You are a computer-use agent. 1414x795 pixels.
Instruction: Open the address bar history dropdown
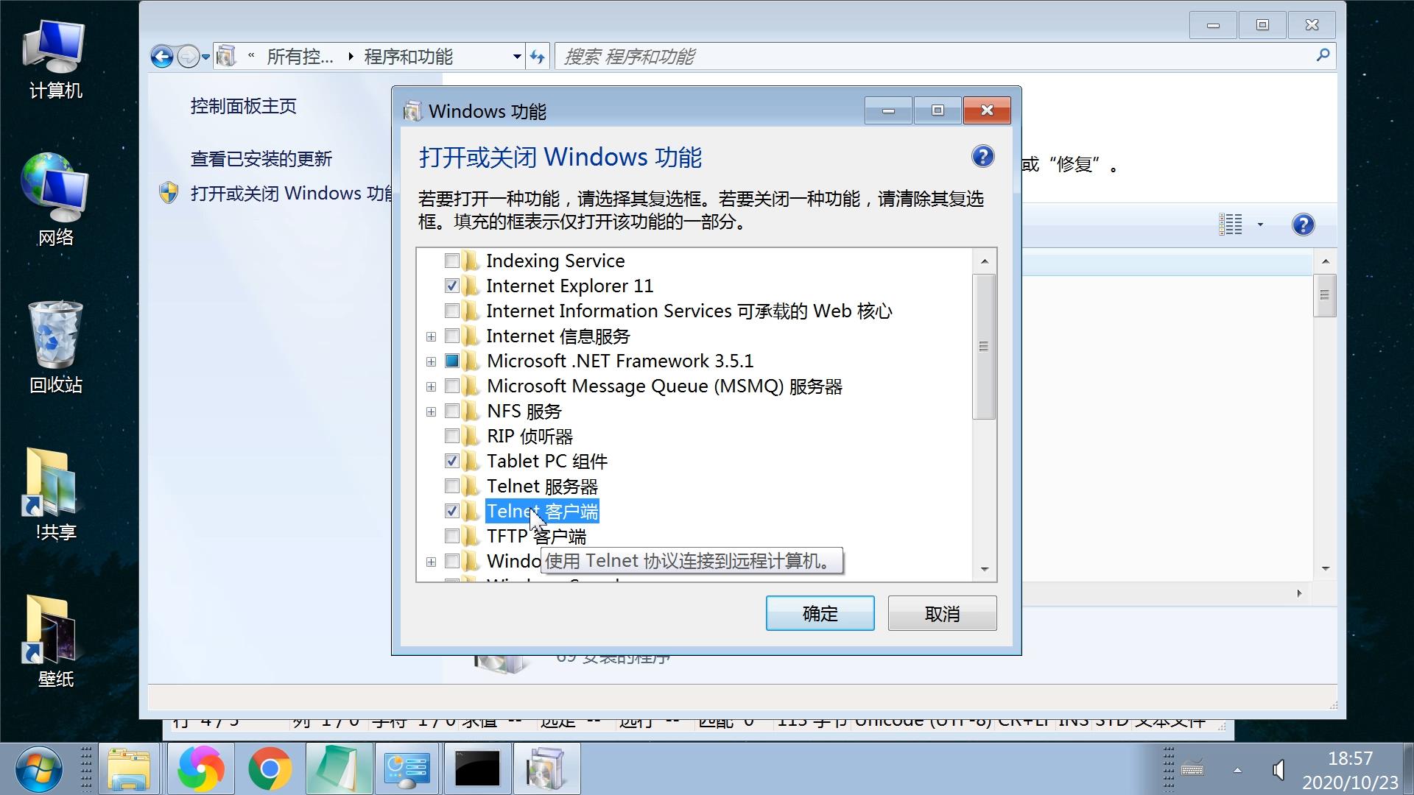point(517,57)
